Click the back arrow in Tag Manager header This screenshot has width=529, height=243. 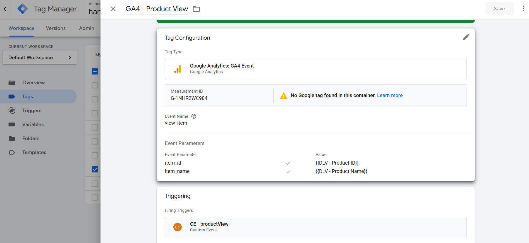tap(6, 9)
